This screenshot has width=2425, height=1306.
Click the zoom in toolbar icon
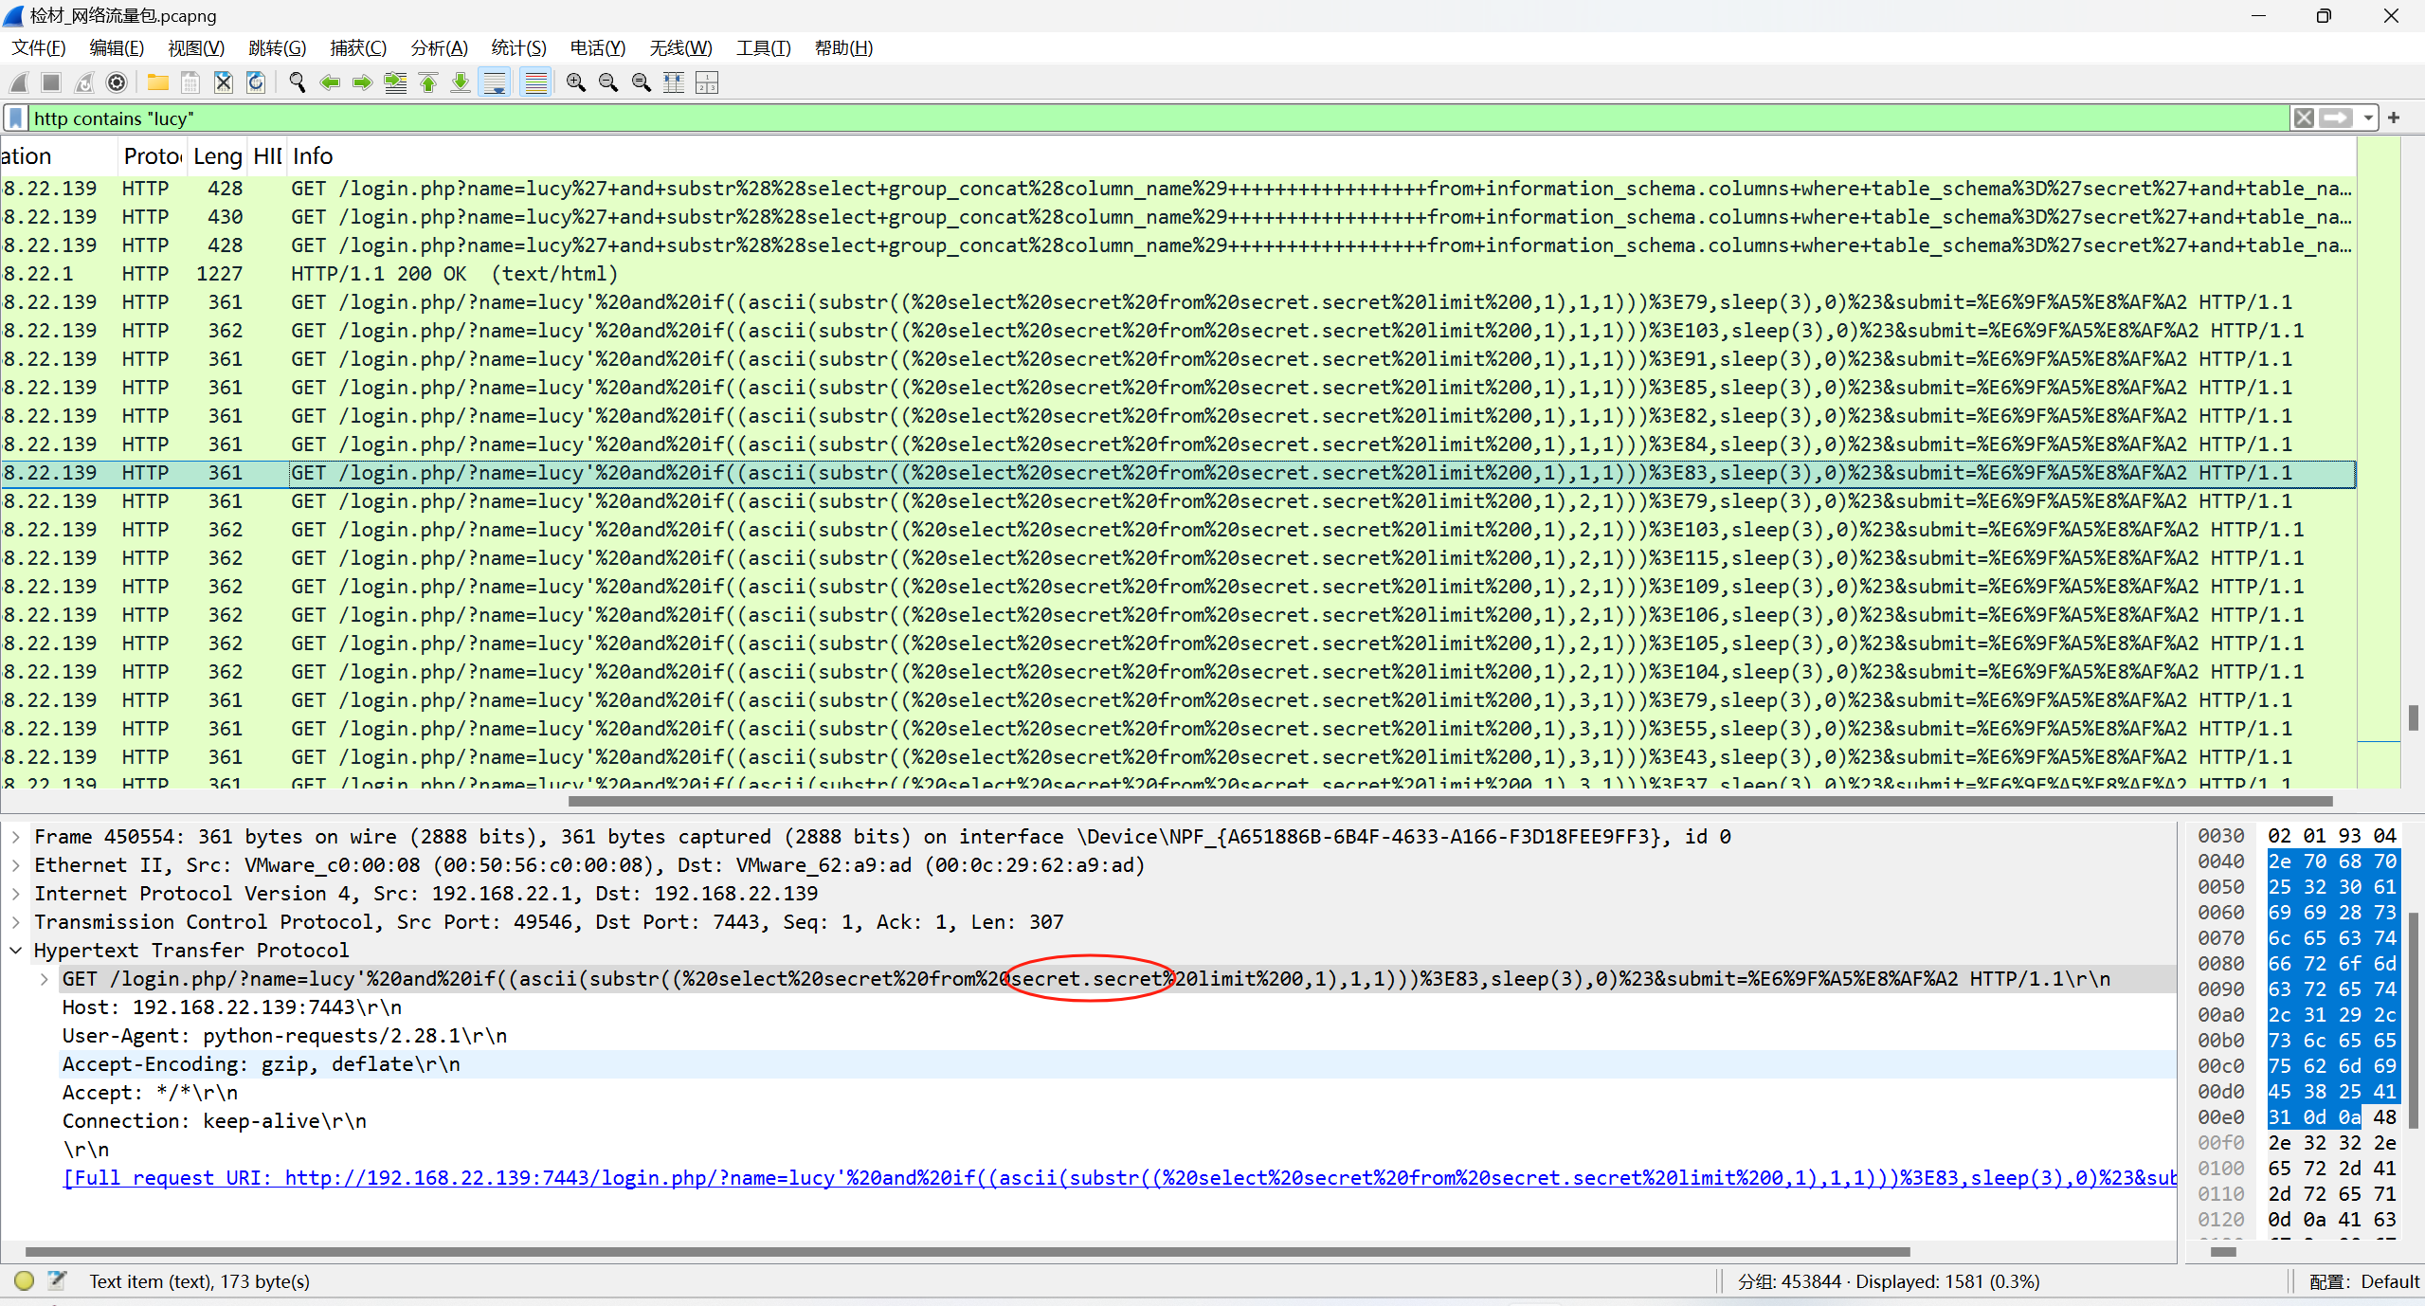575,83
